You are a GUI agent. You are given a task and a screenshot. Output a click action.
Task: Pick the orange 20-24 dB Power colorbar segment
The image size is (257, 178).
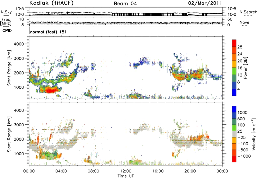[234, 58]
